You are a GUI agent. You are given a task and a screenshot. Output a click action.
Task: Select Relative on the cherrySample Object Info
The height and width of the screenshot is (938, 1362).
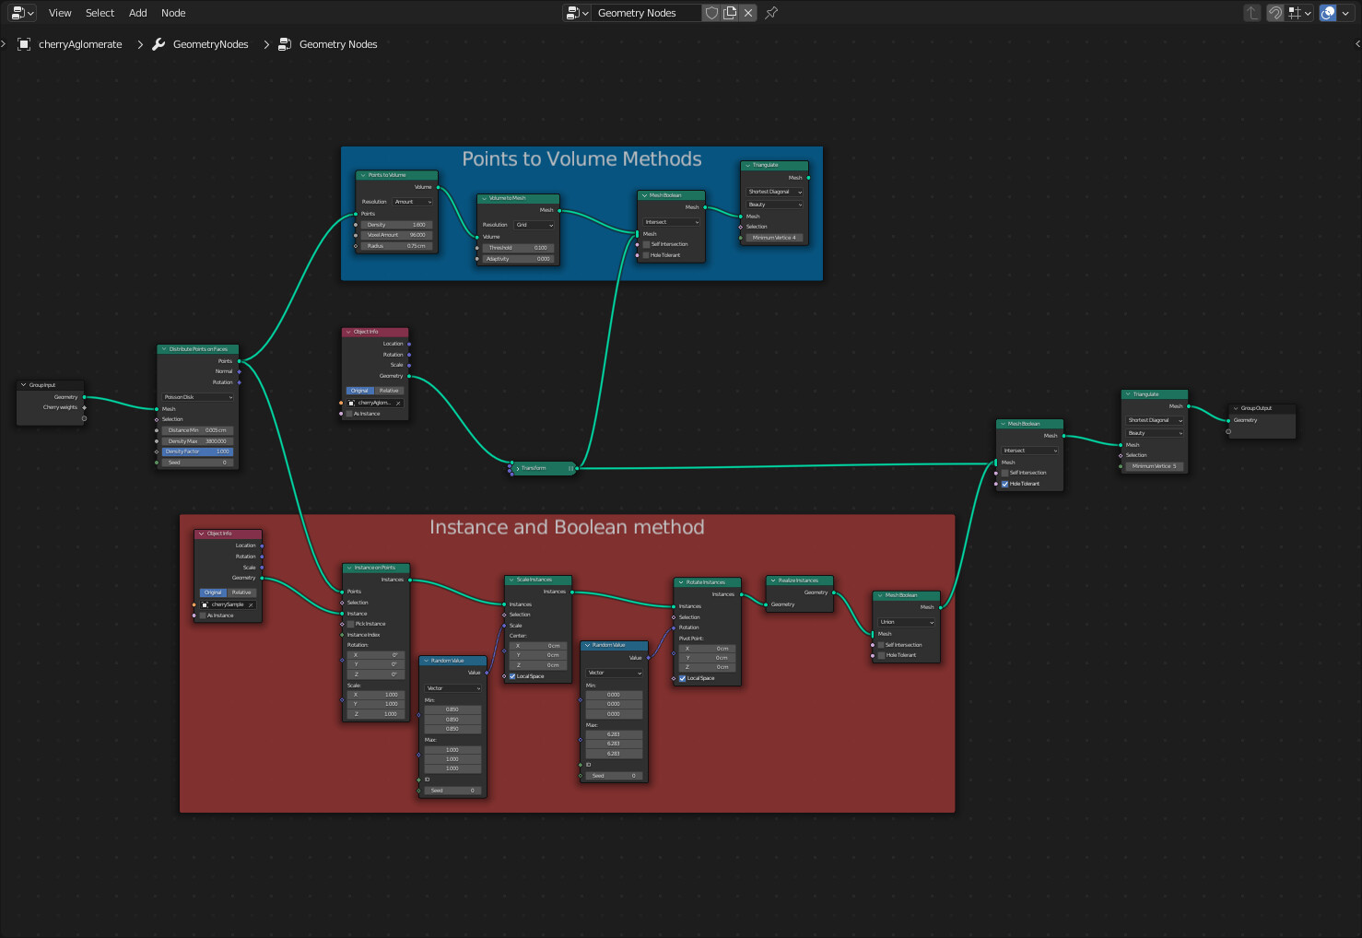241,592
